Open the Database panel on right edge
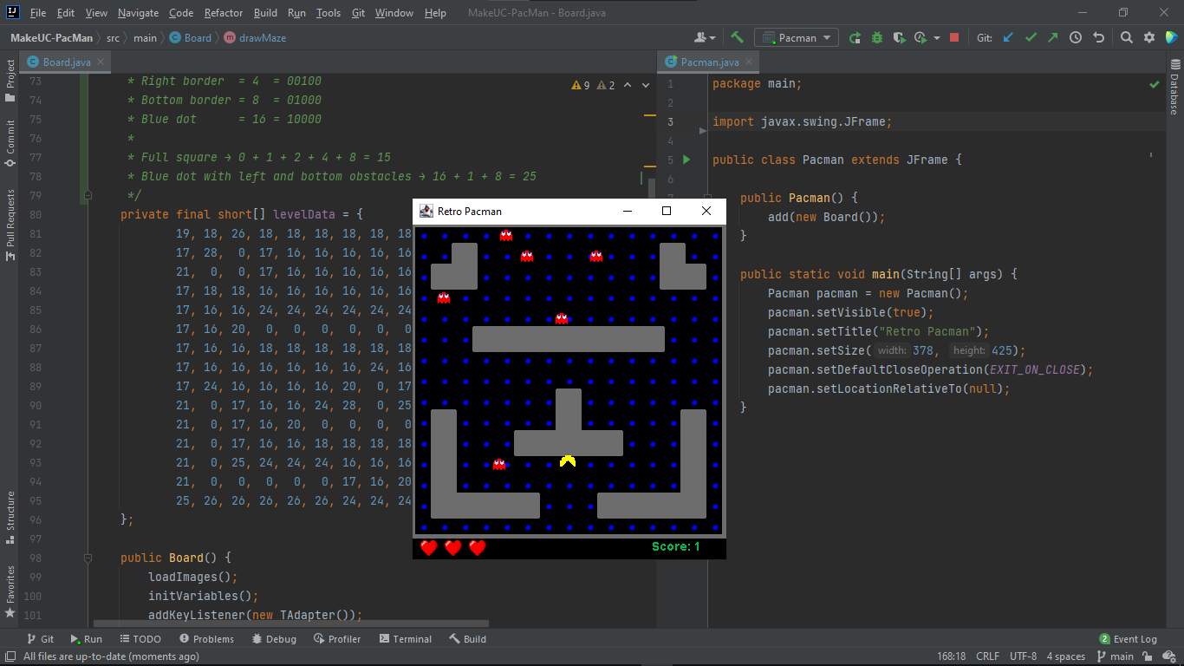1184x666 pixels. (x=1174, y=87)
